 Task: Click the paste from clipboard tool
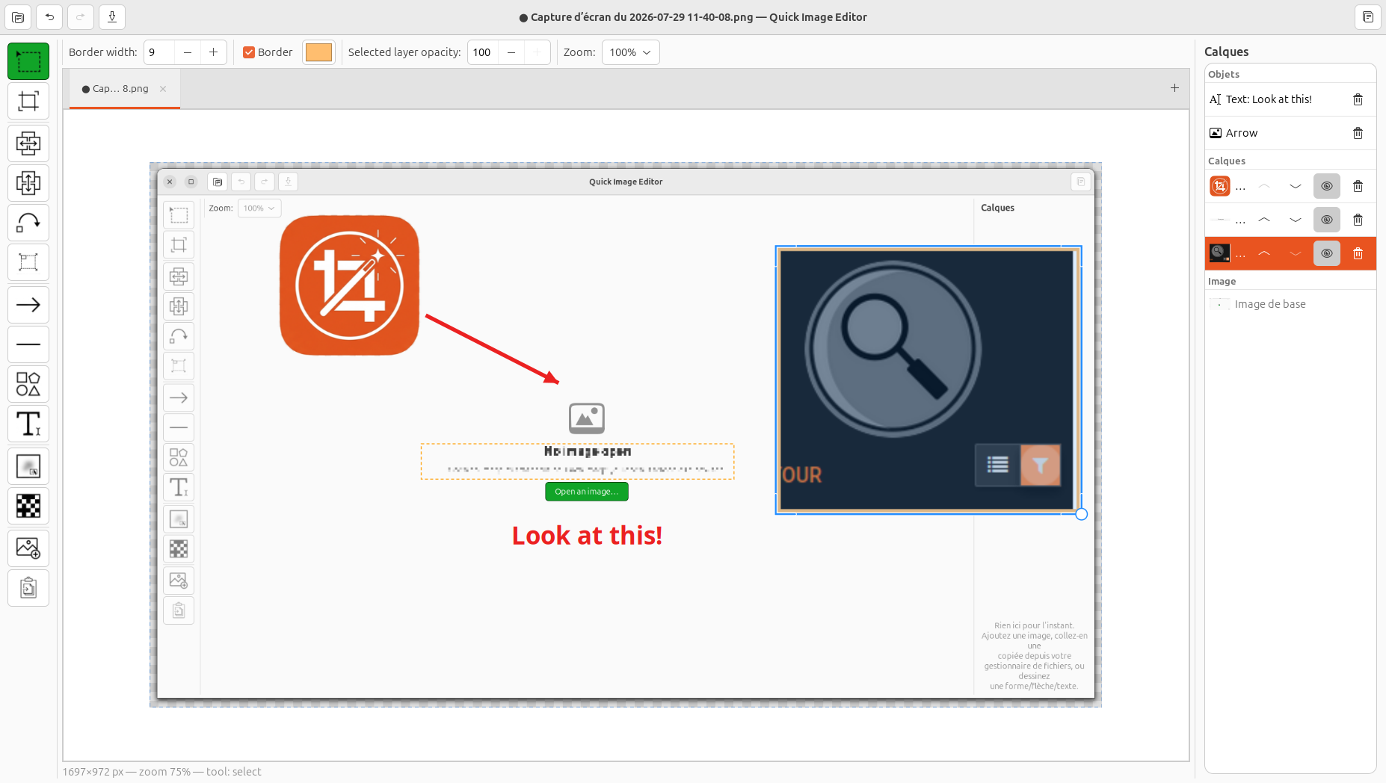click(x=28, y=588)
